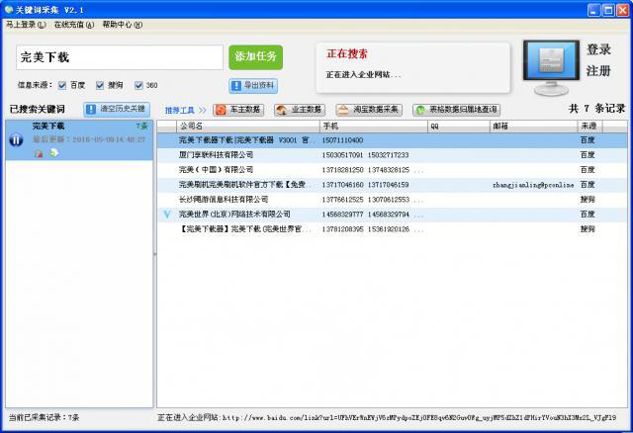Close the 关键词采集 window
Image resolution: width=633 pixels, height=433 pixels.
tap(622, 10)
